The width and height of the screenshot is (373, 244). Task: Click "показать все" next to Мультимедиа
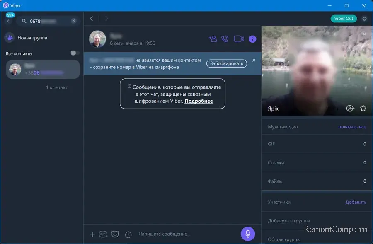tap(352, 127)
